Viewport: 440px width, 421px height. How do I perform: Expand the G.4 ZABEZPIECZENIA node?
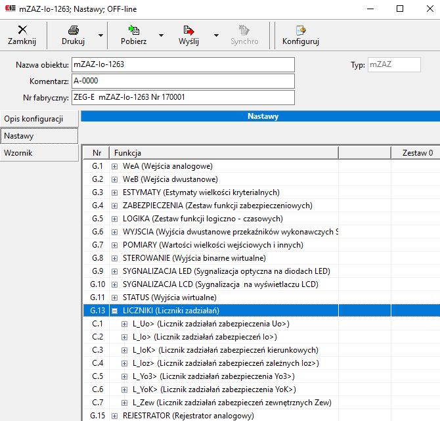[x=114, y=206]
